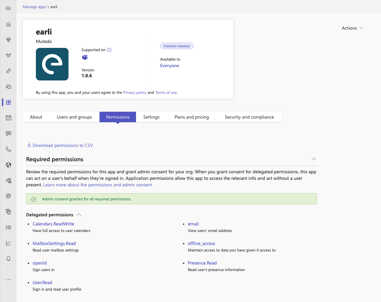Image resolution: width=381 pixels, height=302 pixels.
Task: Click 'Sign in and read user profile'
Action: click(57, 289)
